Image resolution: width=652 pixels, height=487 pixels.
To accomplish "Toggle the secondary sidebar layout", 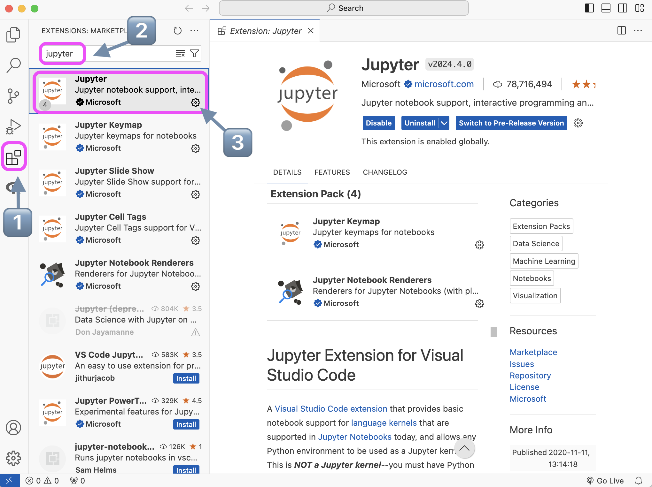I will tap(623, 8).
